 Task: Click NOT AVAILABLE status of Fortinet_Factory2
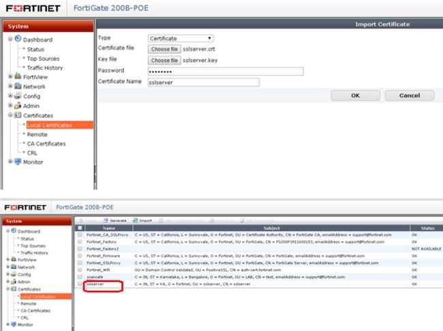pyautogui.click(x=426, y=249)
